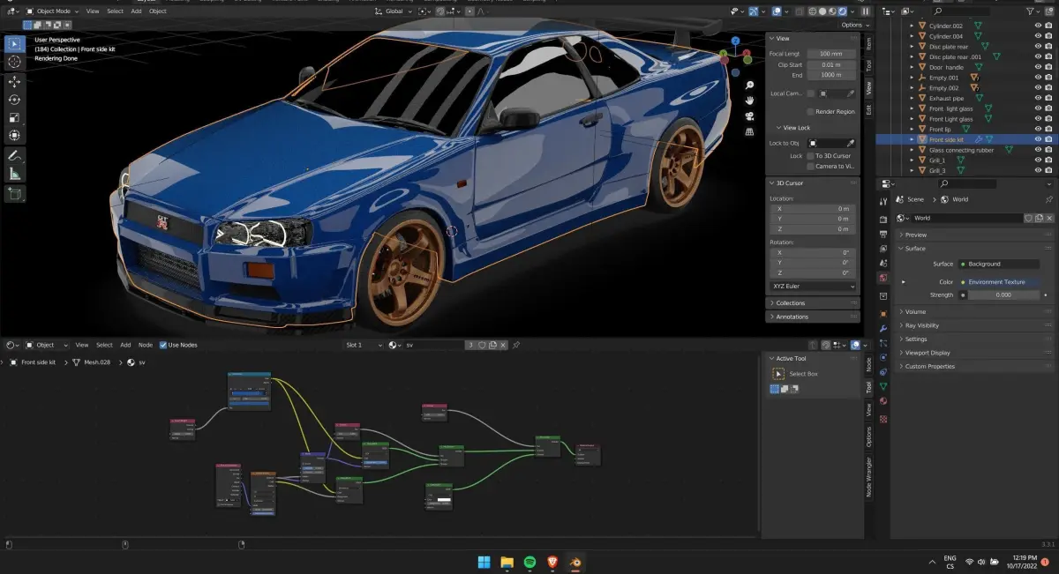Select the Rotate tool
The height and width of the screenshot is (574, 1059).
point(15,100)
